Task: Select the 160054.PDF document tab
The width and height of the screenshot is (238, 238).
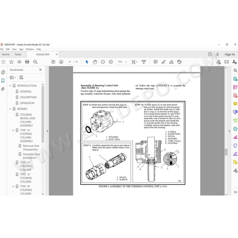Action: tap(42, 54)
